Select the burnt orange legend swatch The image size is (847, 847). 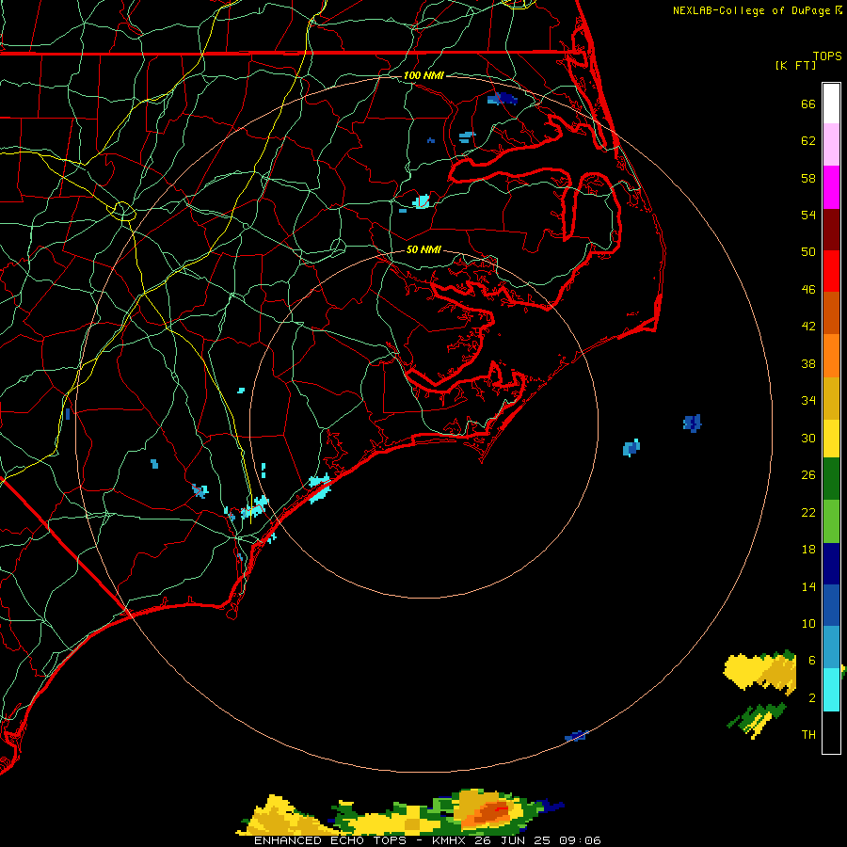click(x=831, y=312)
